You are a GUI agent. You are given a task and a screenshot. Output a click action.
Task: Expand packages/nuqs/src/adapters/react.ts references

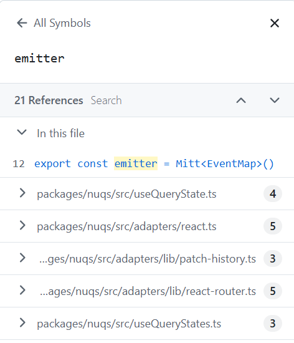[x=22, y=226]
